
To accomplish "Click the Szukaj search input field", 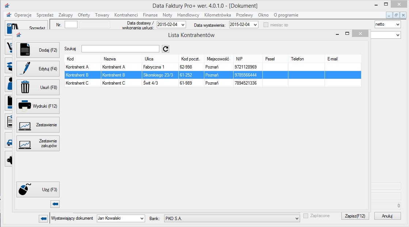I will 120,49.
